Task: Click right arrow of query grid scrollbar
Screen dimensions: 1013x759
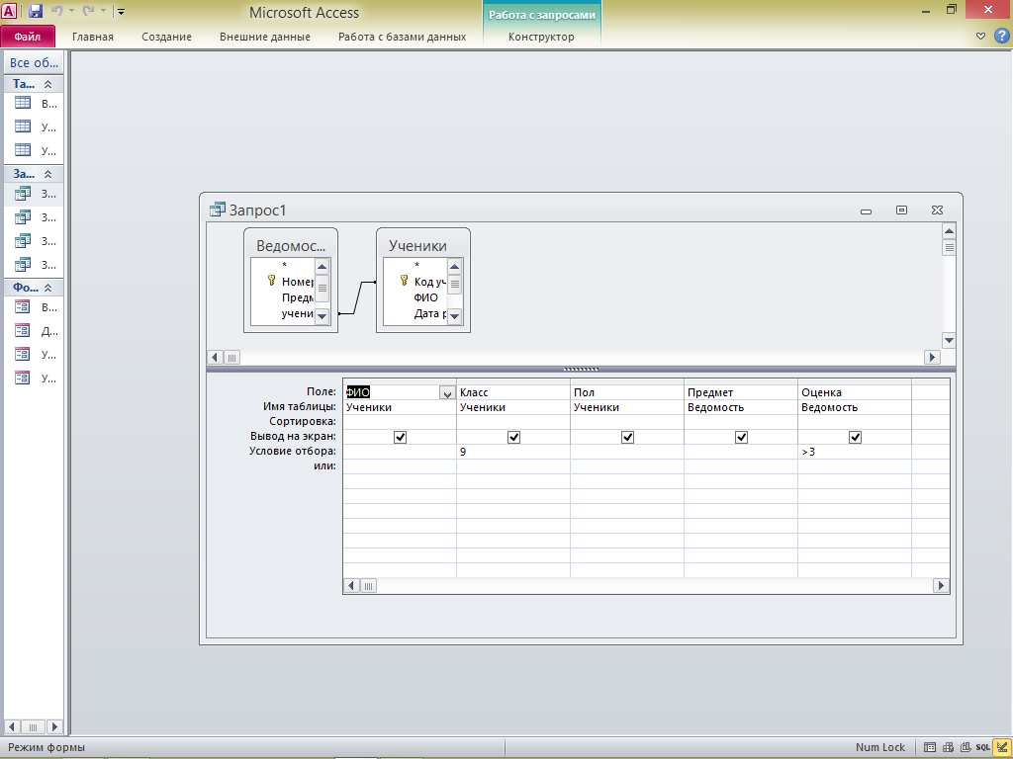Action: click(941, 585)
